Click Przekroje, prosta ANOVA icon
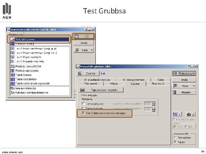The image size is (206, 154). 13,66
